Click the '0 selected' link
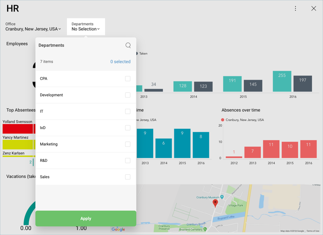The height and width of the screenshot is (235, 323). coord(120,62)
